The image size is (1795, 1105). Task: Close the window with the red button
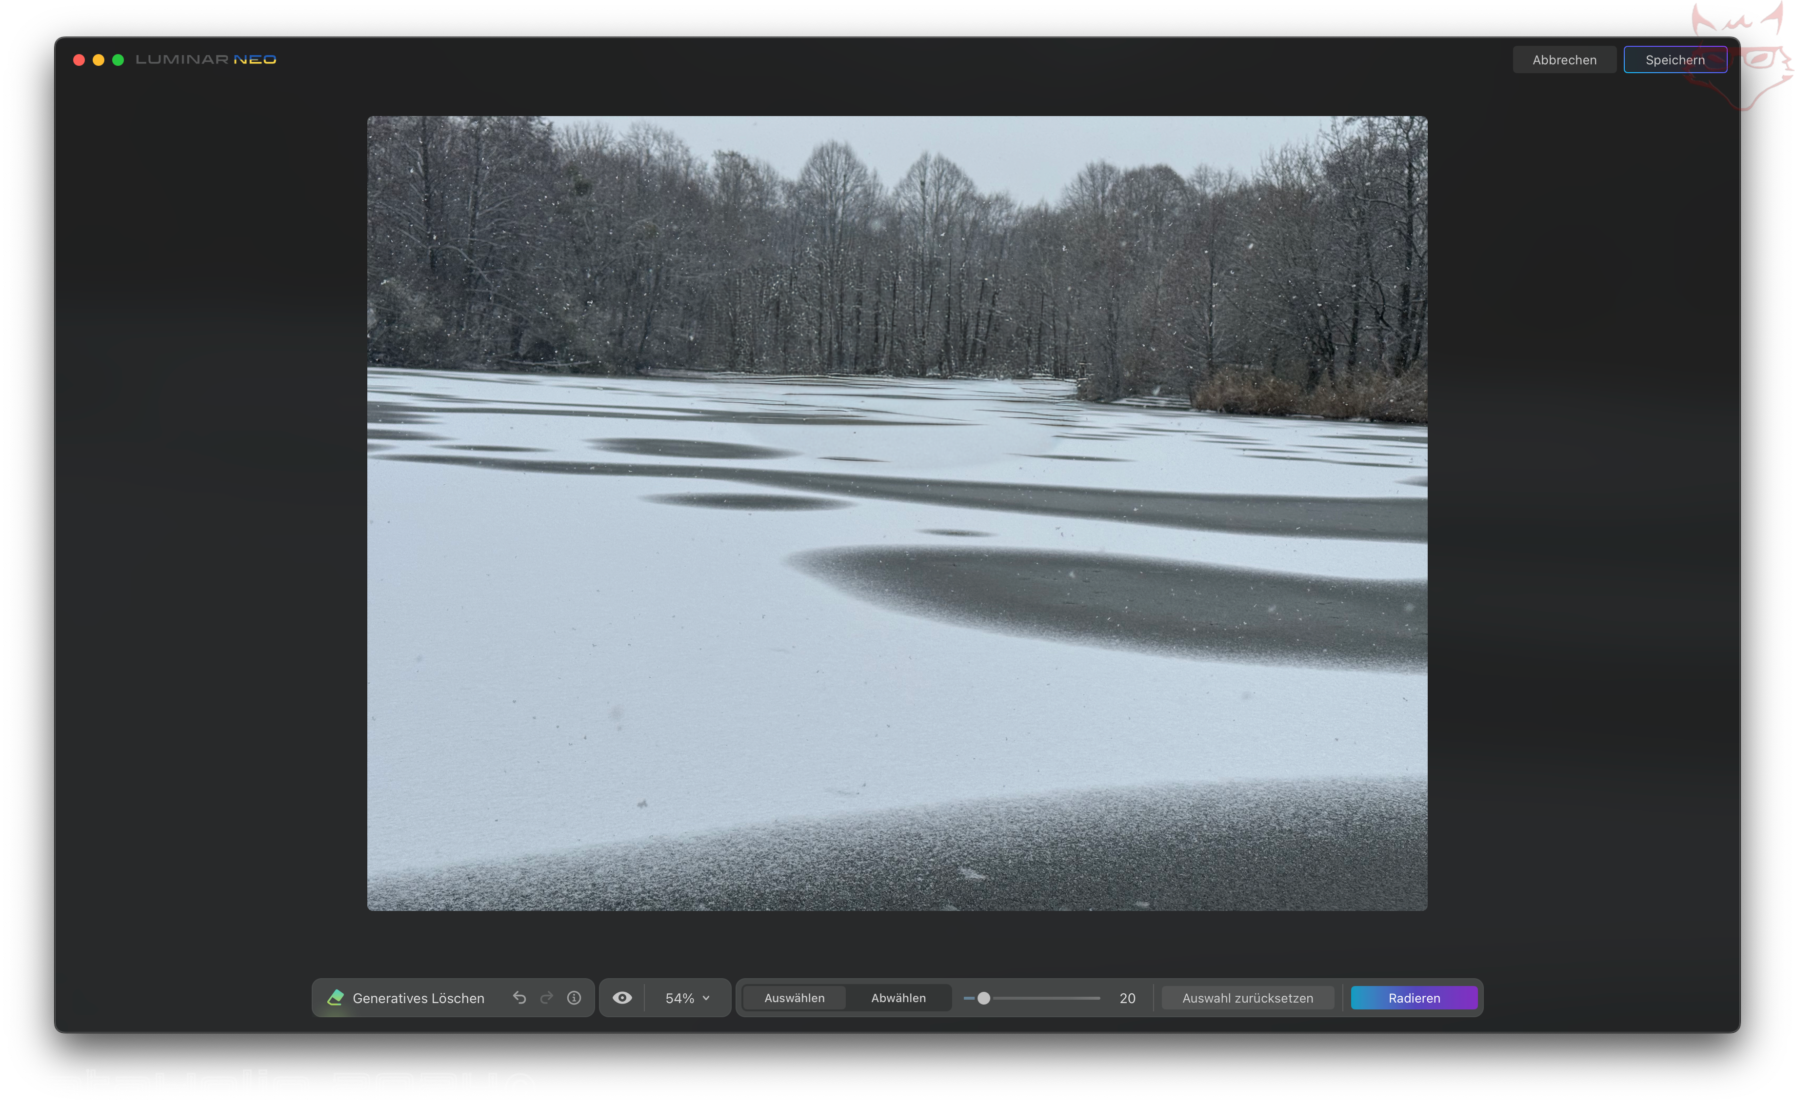[x=79, y=60]
